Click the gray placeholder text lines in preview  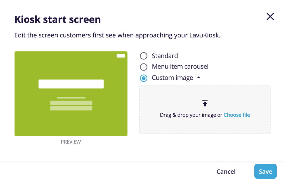[71, 104]
